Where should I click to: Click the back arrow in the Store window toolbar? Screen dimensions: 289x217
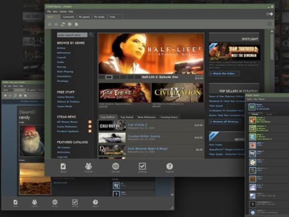coord(50,24)
